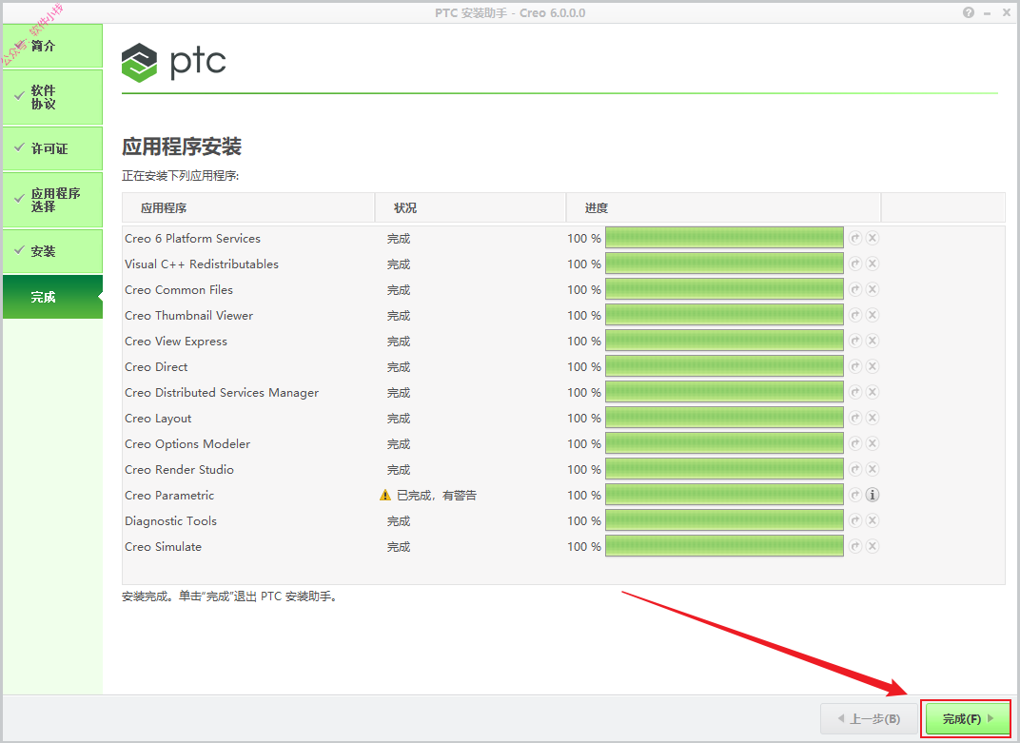Open the info icon for Creo Parametric warning
This screenshot has height=743, width=1020.
(873, 495)
